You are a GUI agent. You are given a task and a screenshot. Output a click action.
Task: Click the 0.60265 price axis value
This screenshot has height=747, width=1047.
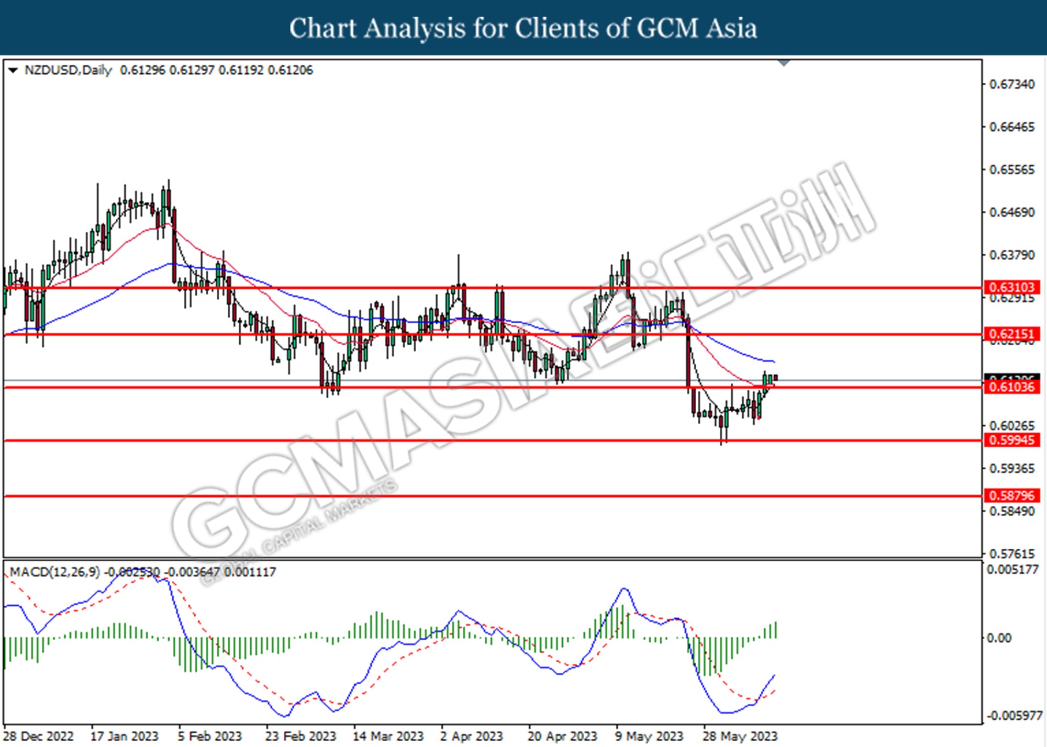pos(1012,426)
